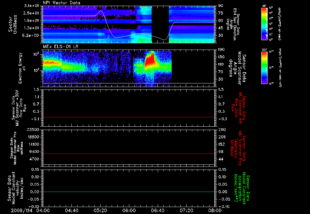The image size is (310, 214).
Task: Click the red line in the Scanner Pos panel
Action: click(128, 154)
